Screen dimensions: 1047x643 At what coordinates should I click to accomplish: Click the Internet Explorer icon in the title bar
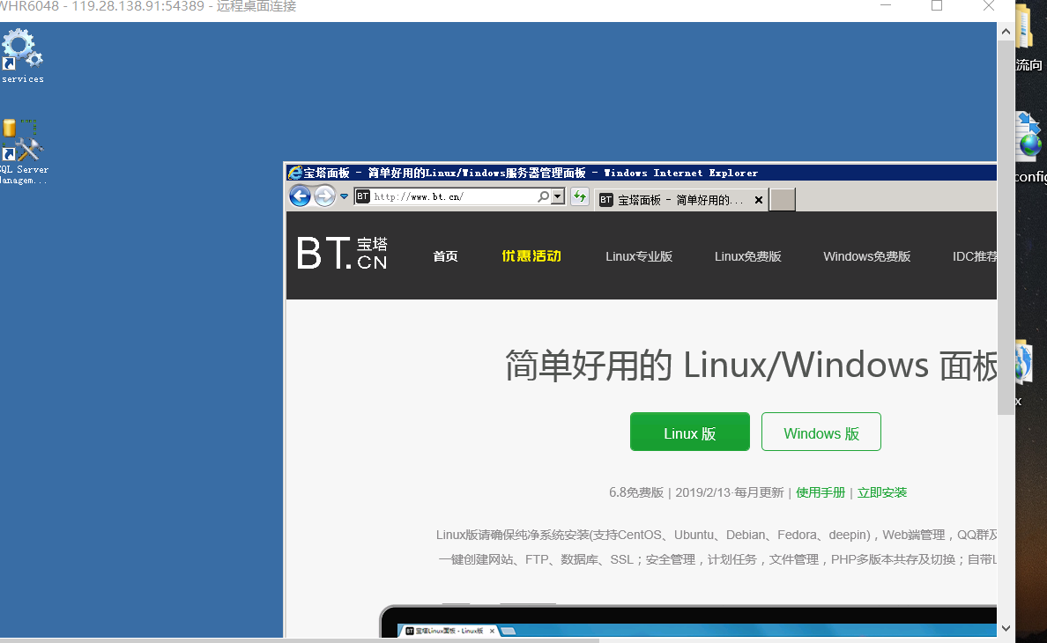tap(294, 173)
